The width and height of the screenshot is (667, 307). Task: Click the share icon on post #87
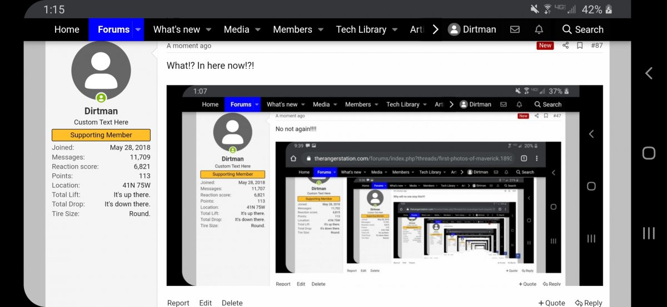point(566,45)
